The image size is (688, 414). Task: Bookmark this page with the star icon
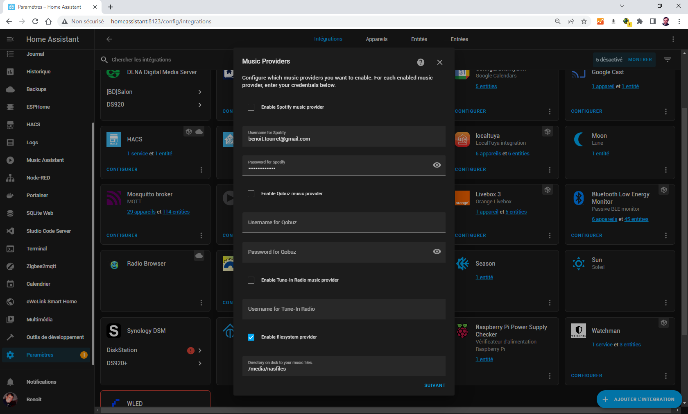pos(584,22)
